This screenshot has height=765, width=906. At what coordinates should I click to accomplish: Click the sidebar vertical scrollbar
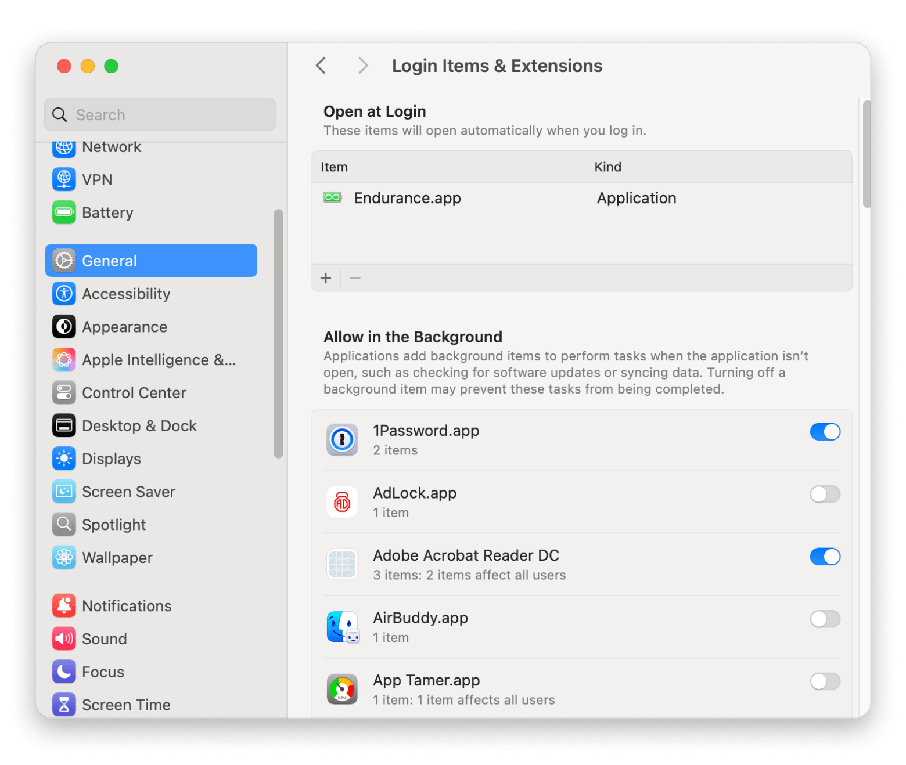point(278,333)
